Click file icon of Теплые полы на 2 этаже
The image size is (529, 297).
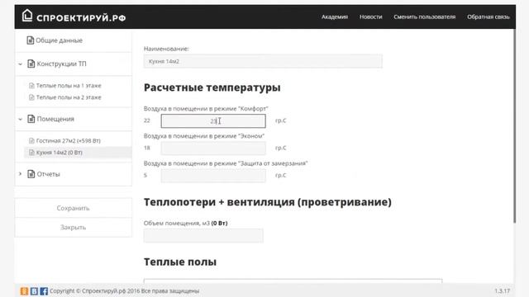31,97
